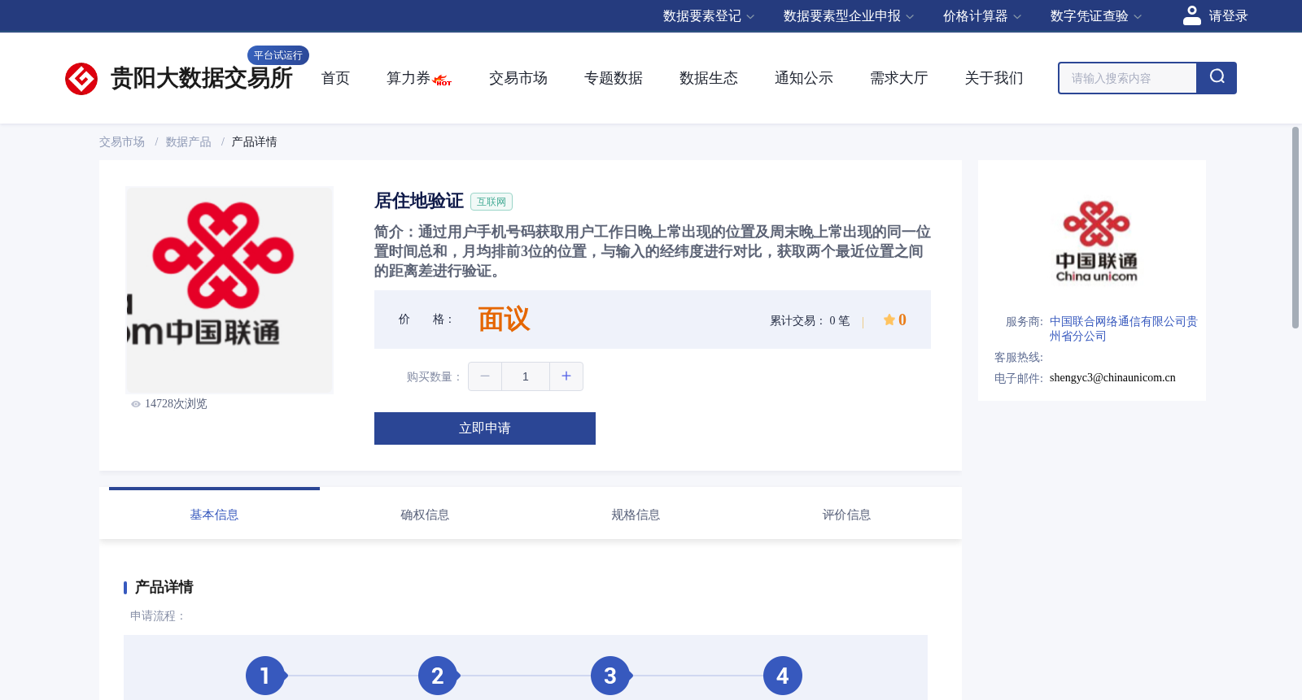Screen dimensions: 1302x700
Task: Click the page vertical scrollbar
Action: coord(1295,228)
